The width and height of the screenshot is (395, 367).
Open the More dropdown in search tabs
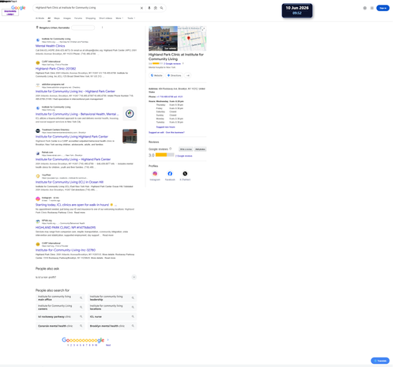[119, 18]
